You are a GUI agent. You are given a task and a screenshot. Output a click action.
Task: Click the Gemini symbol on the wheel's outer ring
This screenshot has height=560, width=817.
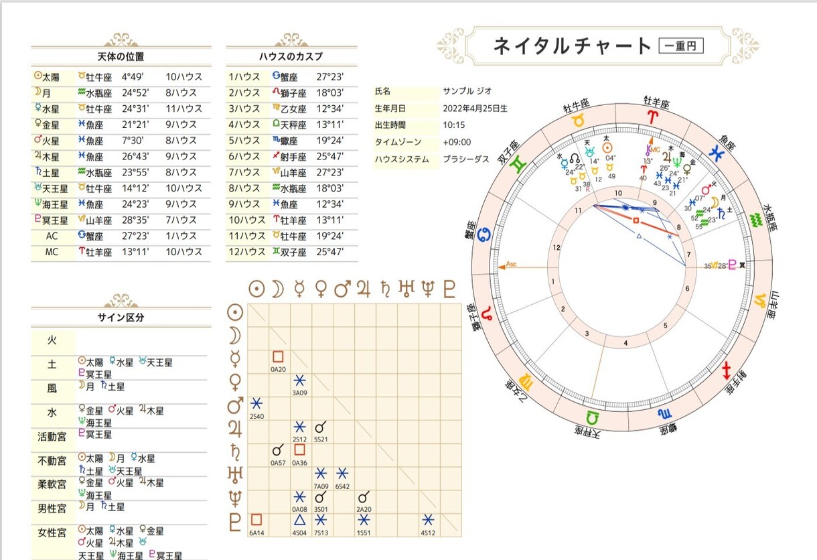pos(518,165)
